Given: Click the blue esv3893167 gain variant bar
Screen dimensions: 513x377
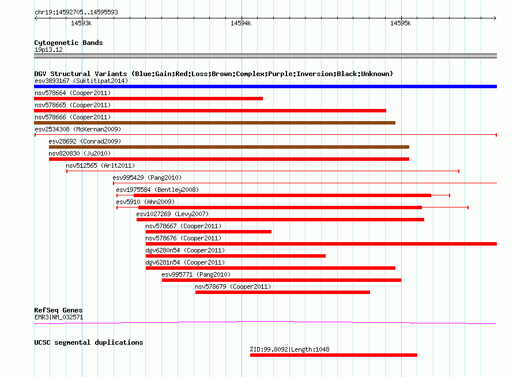Looking at the screenshot, I should (x=265, y=86).
